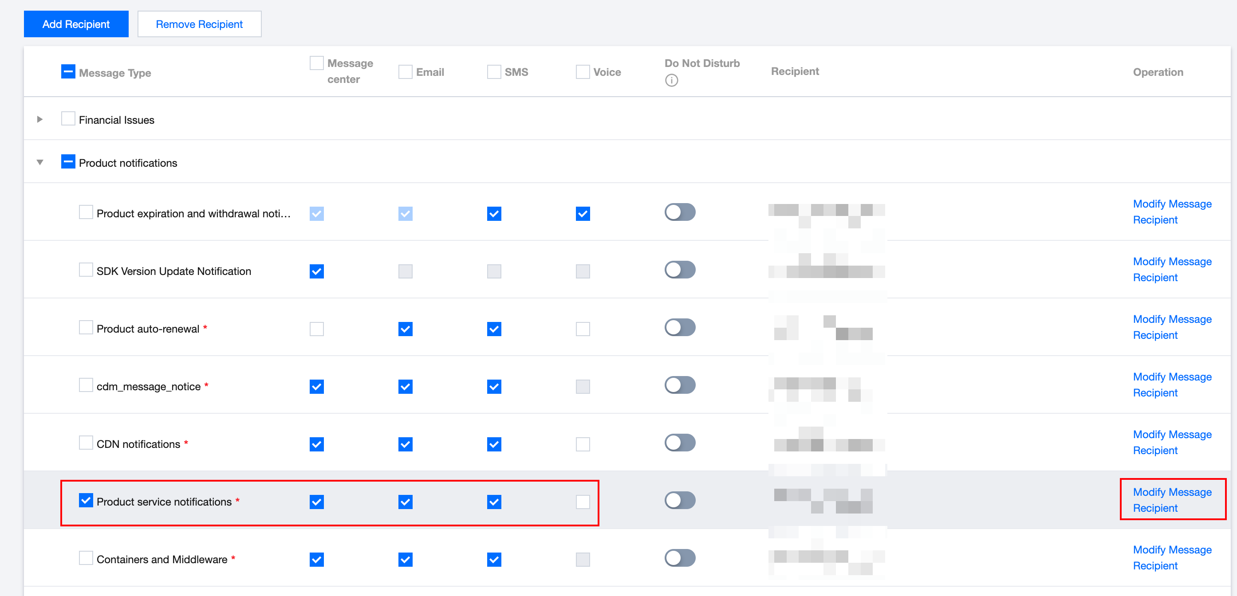Viewport: 1237px width, 596px height.
Task: Uncheck Product service notifications row checkbox
Action: click(86, 501)
